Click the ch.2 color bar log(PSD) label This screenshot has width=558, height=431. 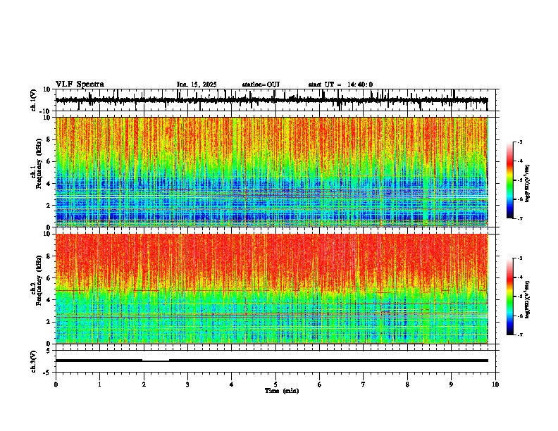click(x=528, y=299)
